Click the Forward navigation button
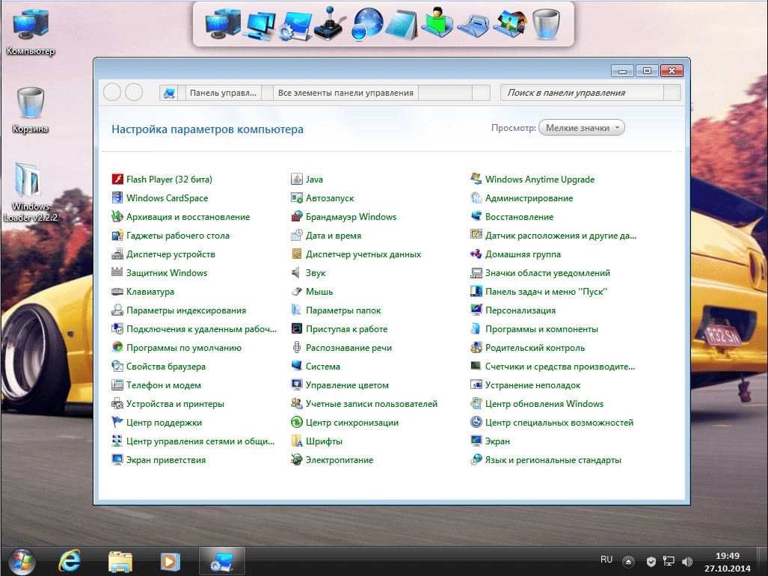This screenshot has width=768, height=576. 134,92
